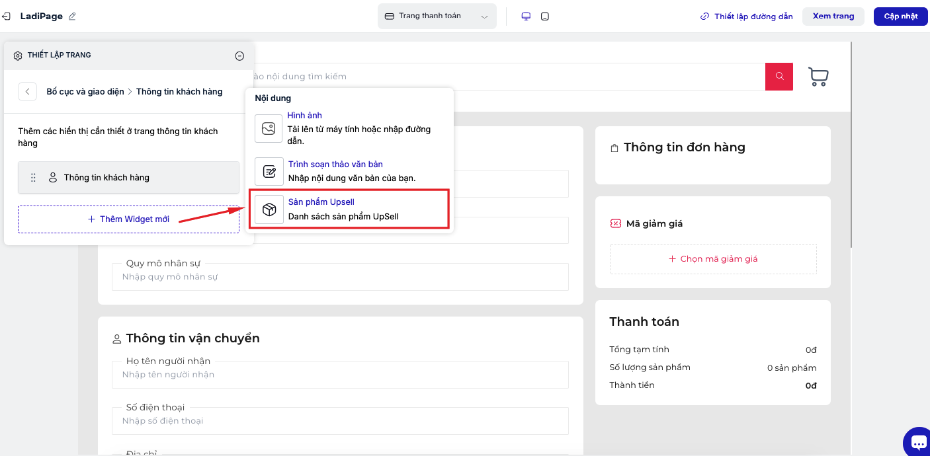Choose the Hình ảnh widget icon
This screenshot has width=930, height=456.
269,129
